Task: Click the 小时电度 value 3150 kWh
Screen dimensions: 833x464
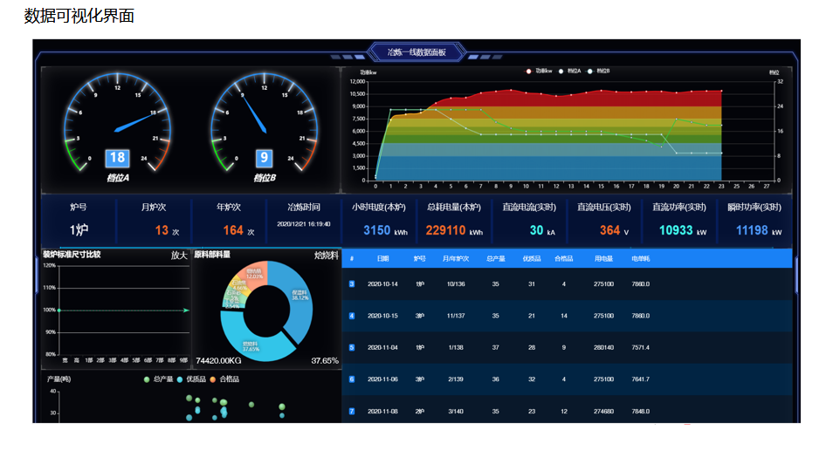Action: click(x=385, y=230)
